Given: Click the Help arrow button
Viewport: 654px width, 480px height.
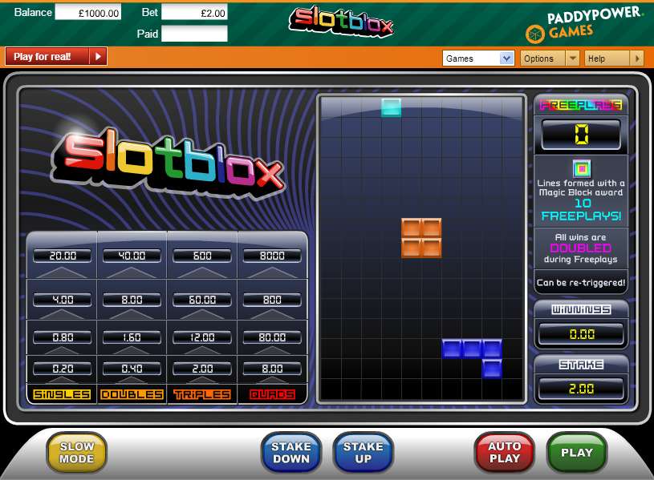Looking at the screenshot, I should pyautogui.click(x=637, y=58).
